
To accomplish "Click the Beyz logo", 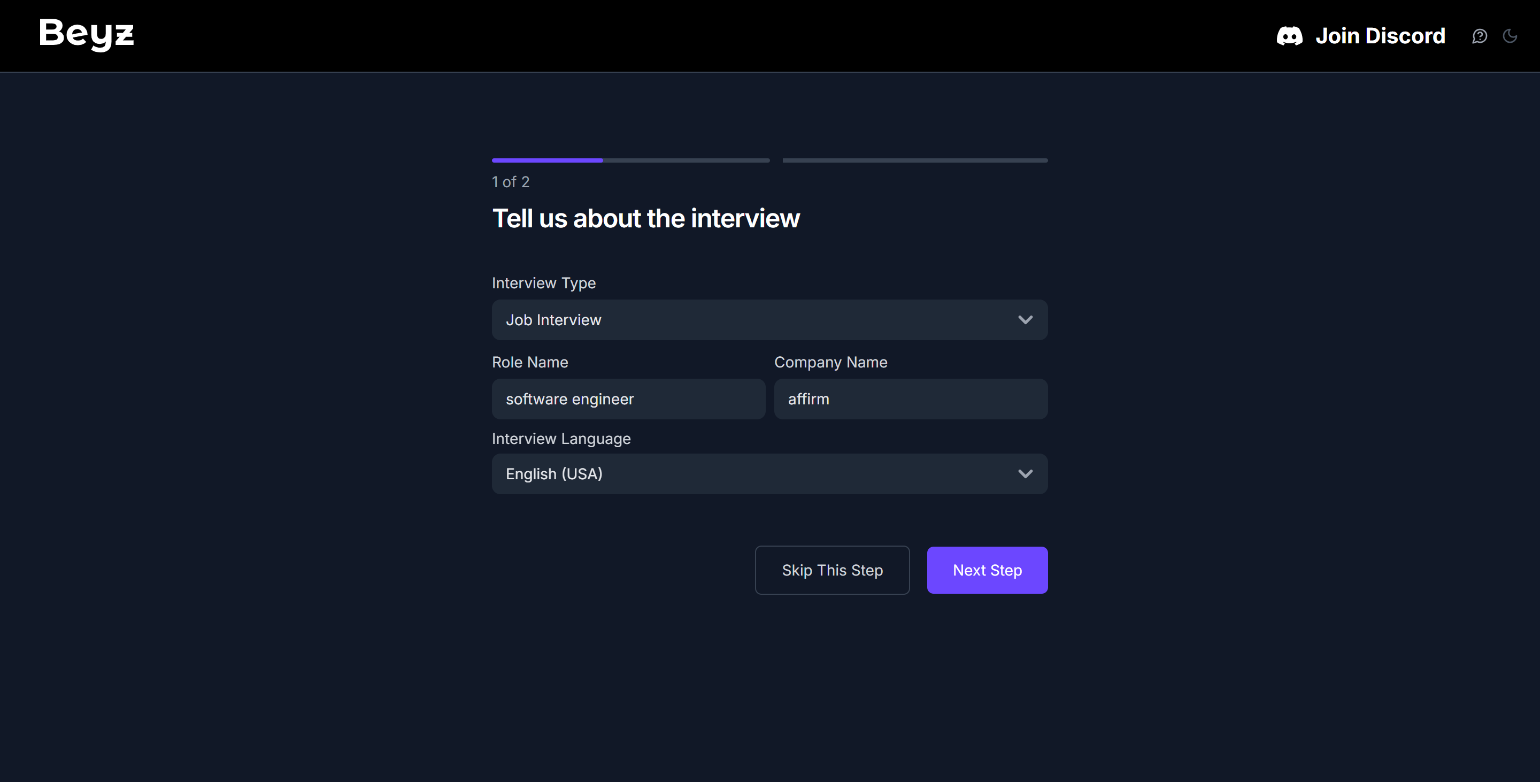I will [87, 34].
